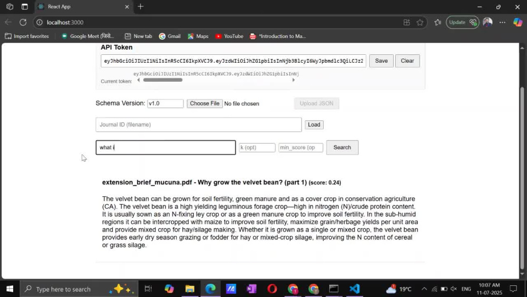Close the React App tab
The height and width of the screenshot is (297, 527).
[126, 7]
